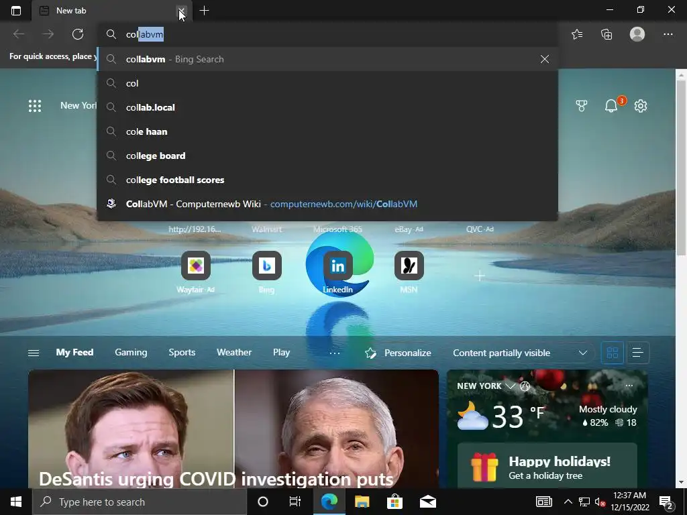Open page settings gear icon
Screen dimensions: 687x515
(641, 105)
